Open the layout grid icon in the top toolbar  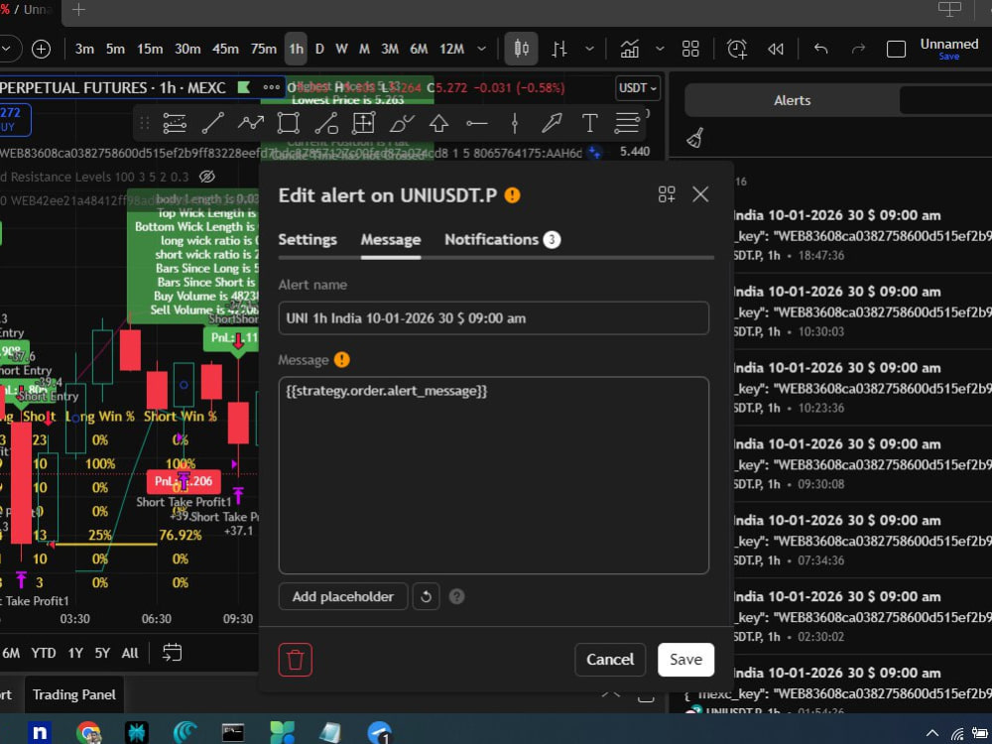click(690, 49)
